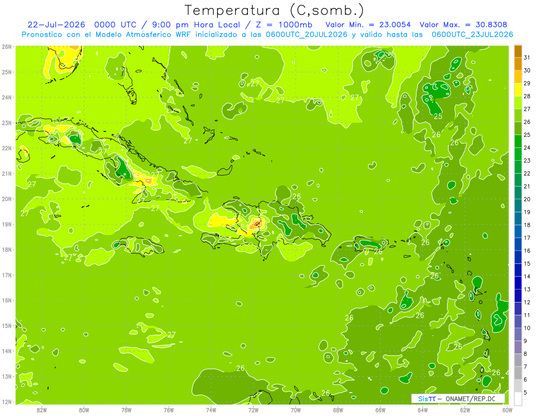Click the color bar segment between 25 and 26
This screenshot has height=416, width=539.
[x=518, y=128]
